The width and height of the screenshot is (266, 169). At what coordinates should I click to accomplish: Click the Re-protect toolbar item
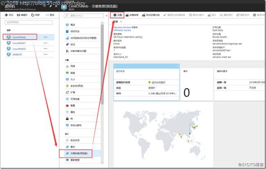[226, 15]
